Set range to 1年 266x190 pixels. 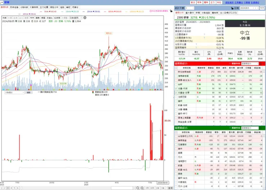[157, 188]
